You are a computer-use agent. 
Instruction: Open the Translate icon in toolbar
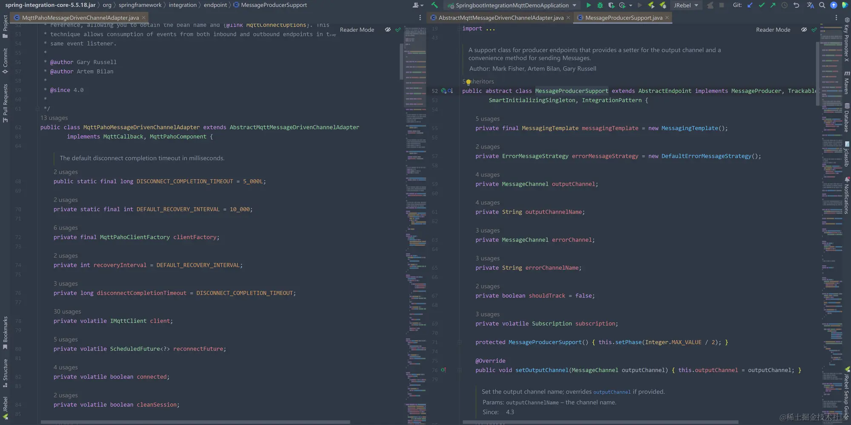tap(810, 5)
